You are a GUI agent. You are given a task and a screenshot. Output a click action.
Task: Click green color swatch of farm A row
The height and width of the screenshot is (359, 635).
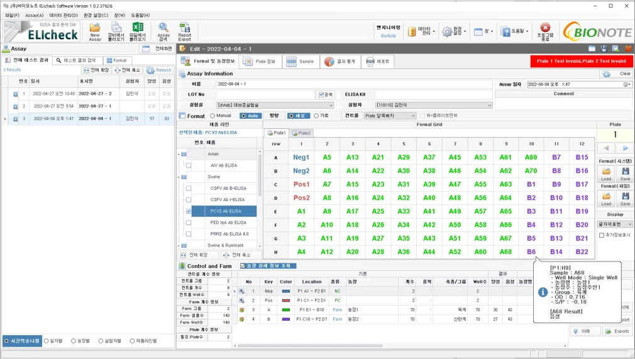coord(286,310)
